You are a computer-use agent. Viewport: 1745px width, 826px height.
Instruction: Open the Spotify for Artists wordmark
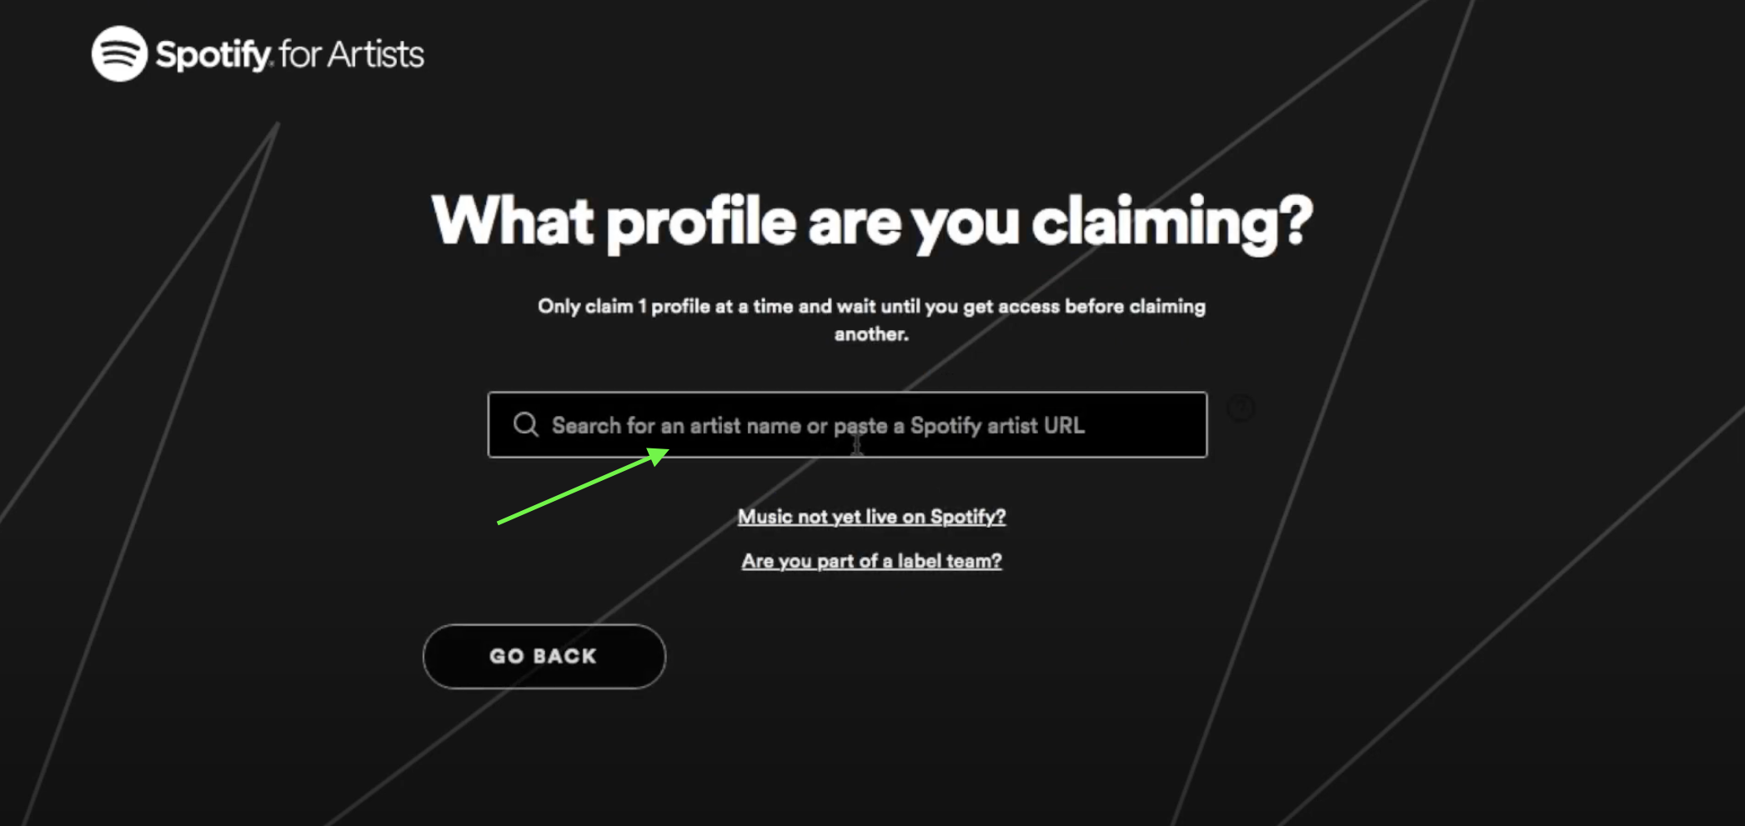click(x=258, y=53)
